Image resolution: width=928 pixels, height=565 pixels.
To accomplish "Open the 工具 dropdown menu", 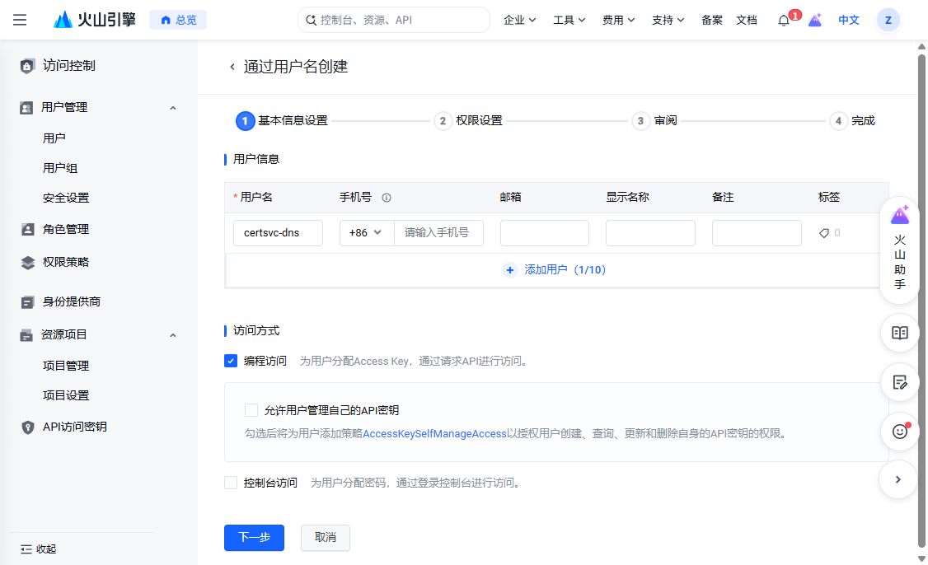I will [569, 20].
